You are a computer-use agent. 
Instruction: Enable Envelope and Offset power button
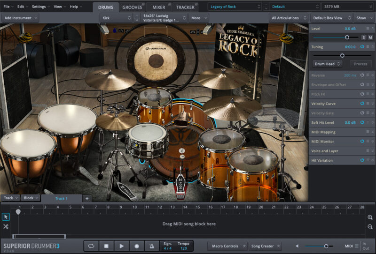click(362, 84)
